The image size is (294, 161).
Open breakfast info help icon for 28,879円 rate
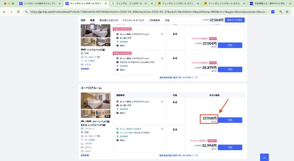(162, 58)
